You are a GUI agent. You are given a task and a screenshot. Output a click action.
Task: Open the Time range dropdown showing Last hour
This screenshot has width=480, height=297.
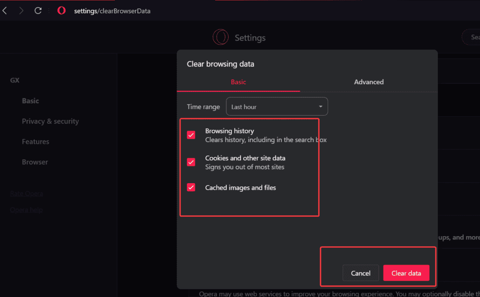(277, 106)
